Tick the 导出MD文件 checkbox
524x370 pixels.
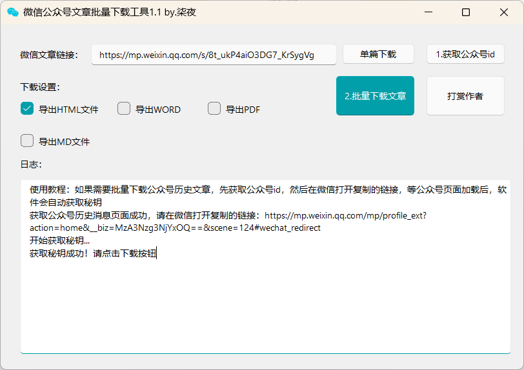coord(27,141)
